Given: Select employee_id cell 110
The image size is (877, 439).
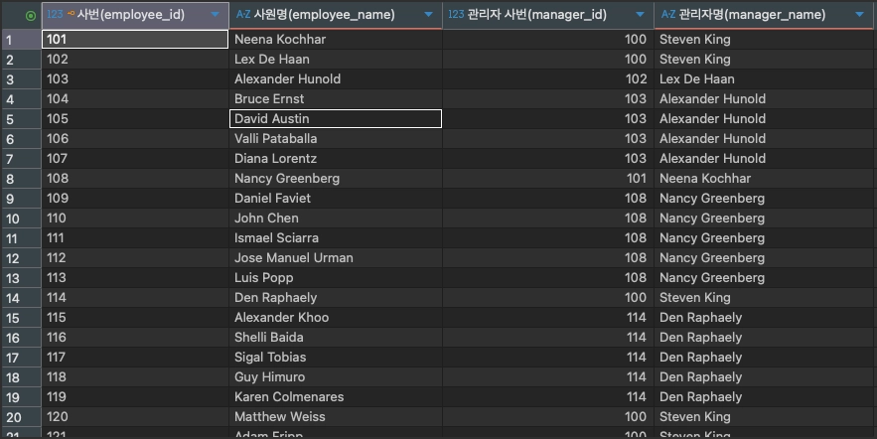Looking at the screenshot, I should point(135,219).
